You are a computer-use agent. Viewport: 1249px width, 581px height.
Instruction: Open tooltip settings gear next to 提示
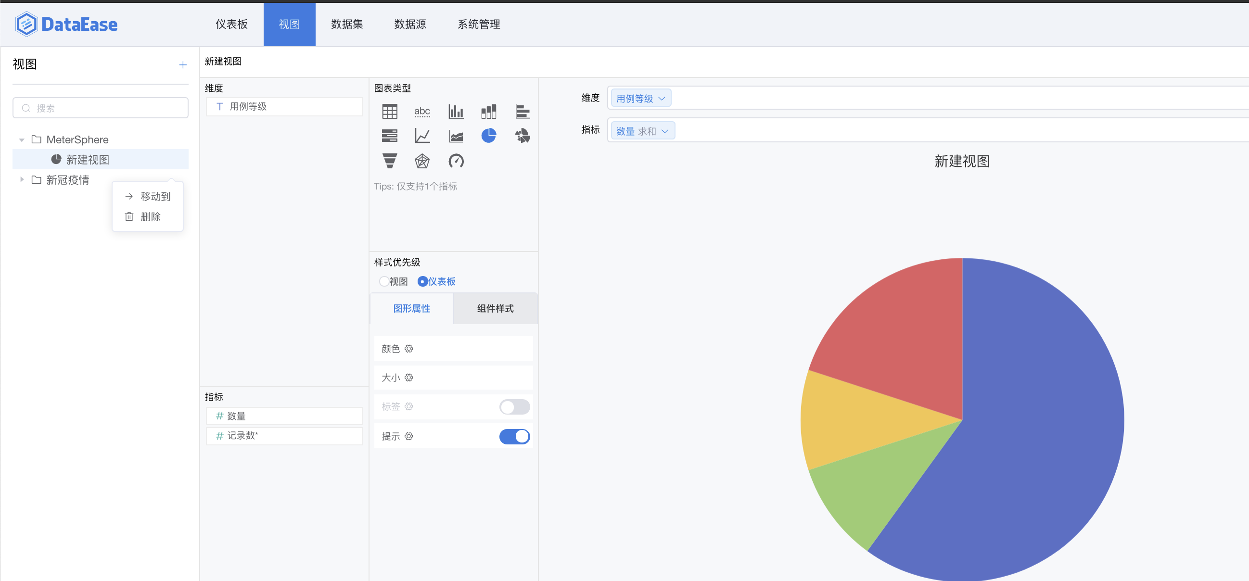point(409,436)
